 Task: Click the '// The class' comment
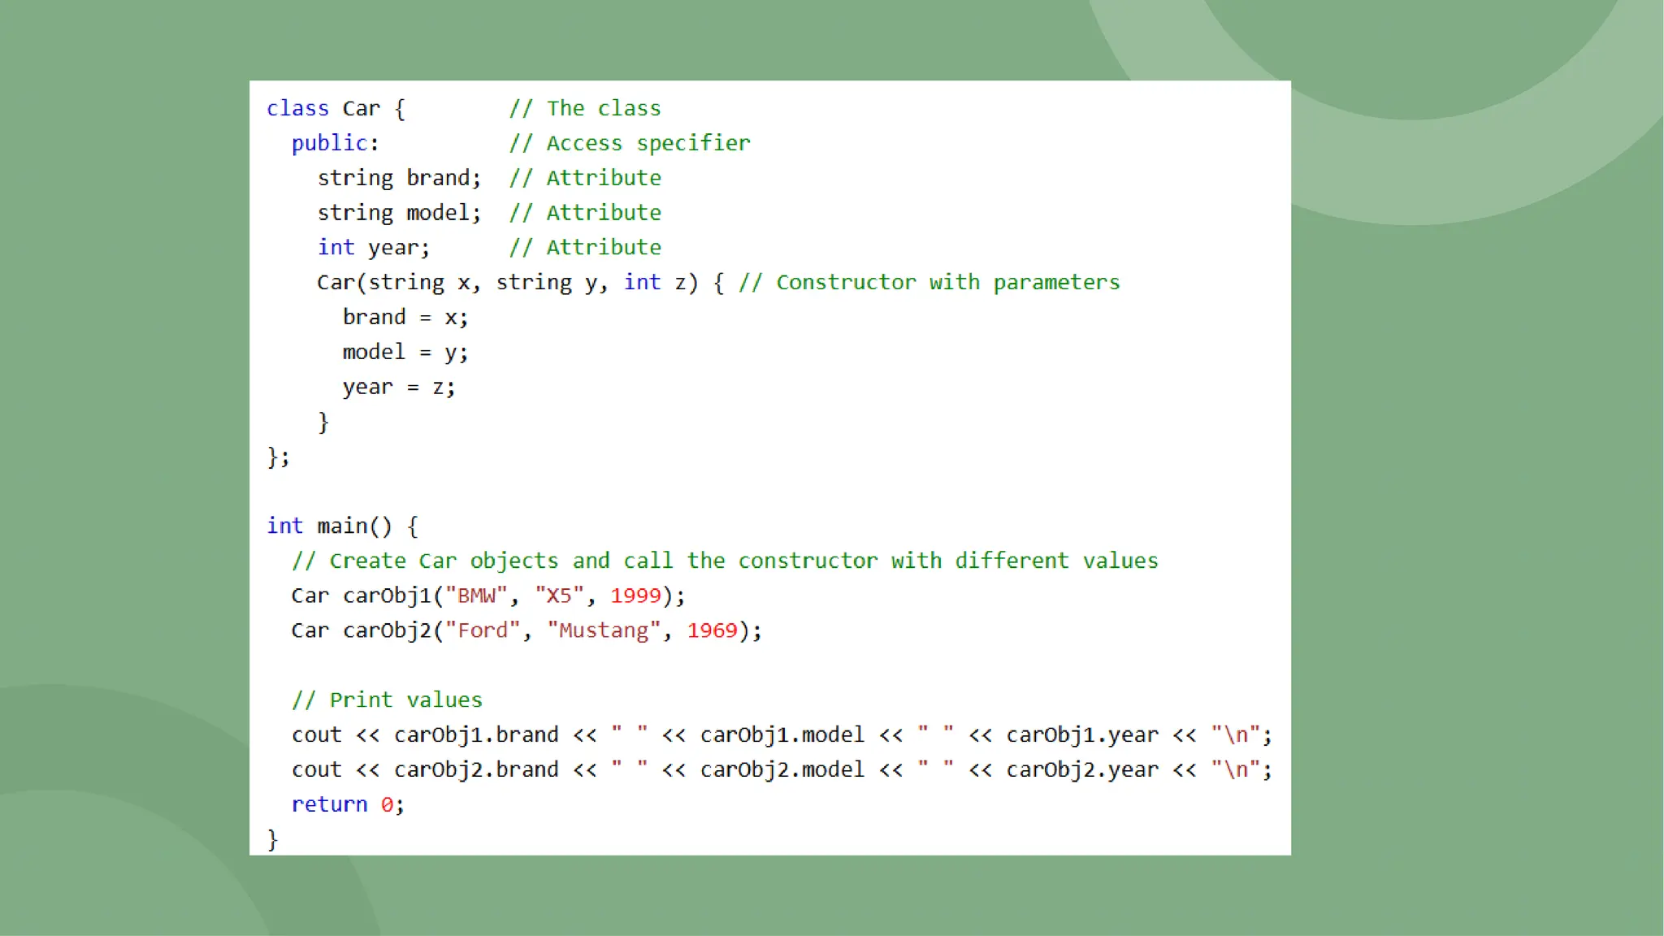click(x=585, y=108)
